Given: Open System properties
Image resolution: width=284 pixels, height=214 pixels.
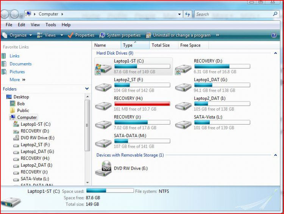Looking at the screenshot, I should pyautogui.click(x=120, y=35).
